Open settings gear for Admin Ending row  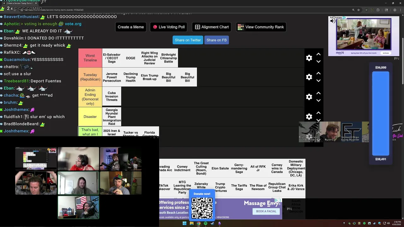(x=309, y=97)
